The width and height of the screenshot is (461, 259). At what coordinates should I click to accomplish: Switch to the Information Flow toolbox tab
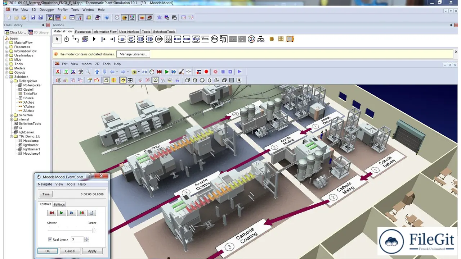(105, 32)
